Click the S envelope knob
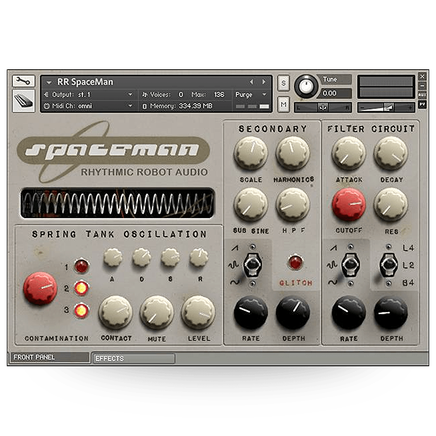This screenshot has width=436, height=436. pyautogui.click(x=170, y=257)
